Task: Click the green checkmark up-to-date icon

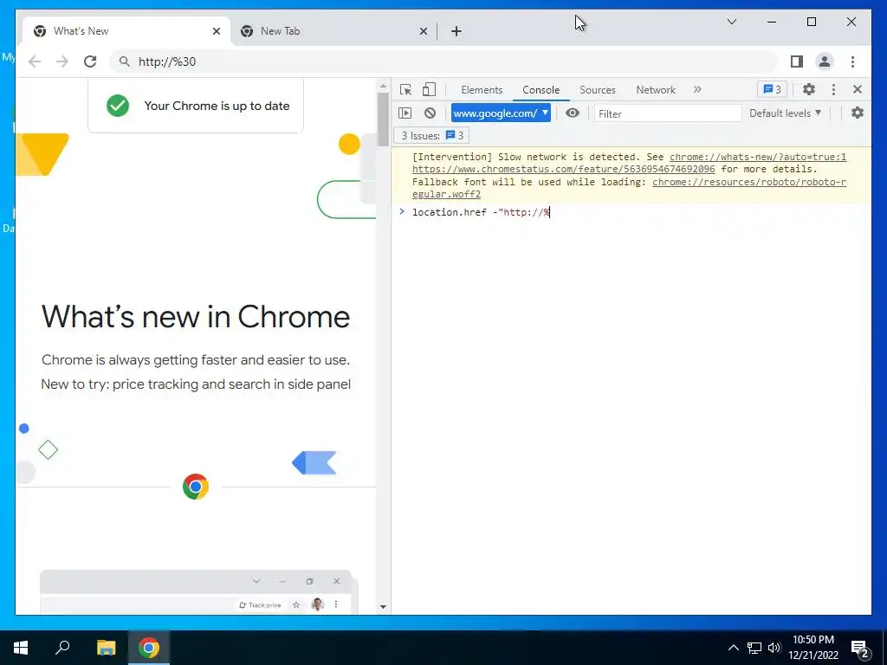Action: pos(118,106)
